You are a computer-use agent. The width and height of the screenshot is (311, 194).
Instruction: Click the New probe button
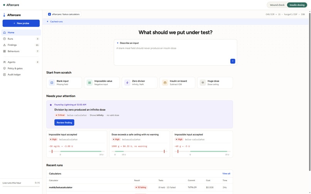21,23
